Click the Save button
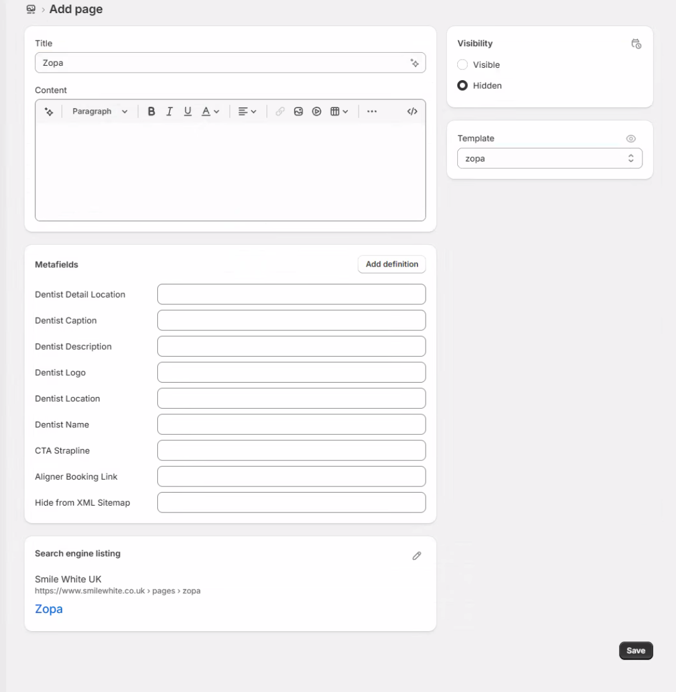The width and height of the screenshot is (676, 692). (636, 650)
